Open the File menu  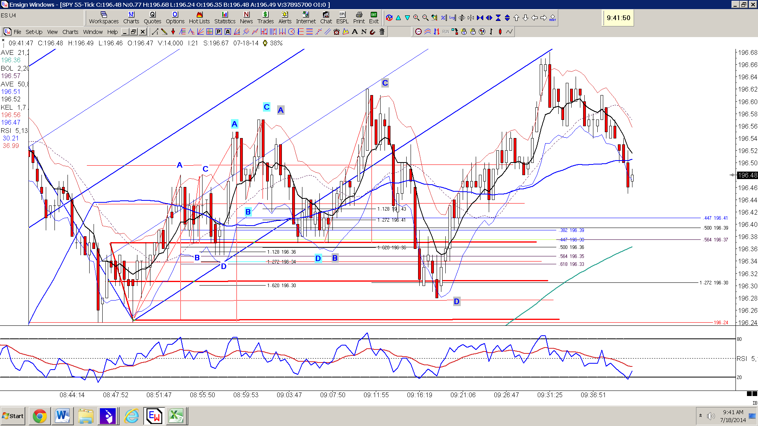coord(17,32)
